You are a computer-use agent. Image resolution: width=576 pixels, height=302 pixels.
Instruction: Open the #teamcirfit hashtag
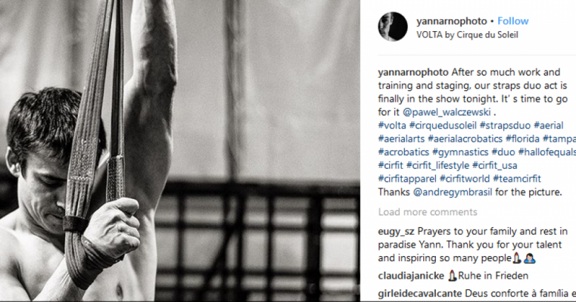pyautogui.click(x=517, y=179)
